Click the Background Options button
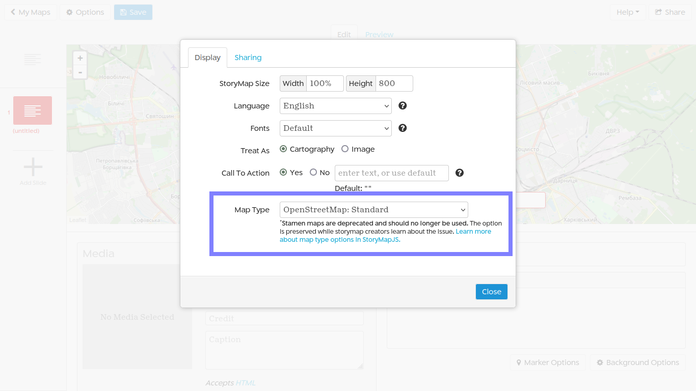Viewport: 696px width, 391px height. [638, 362]
